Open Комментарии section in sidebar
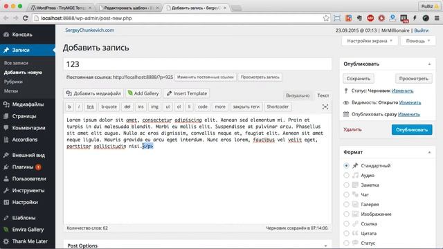 pyautogui.click(x=28, y=128)
